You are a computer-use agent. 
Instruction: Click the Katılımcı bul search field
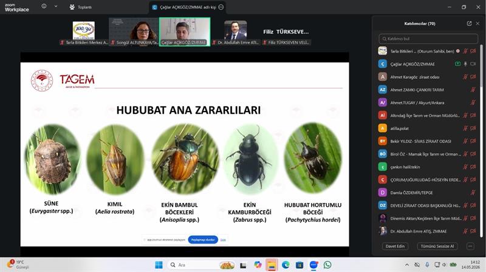(428, 39)
